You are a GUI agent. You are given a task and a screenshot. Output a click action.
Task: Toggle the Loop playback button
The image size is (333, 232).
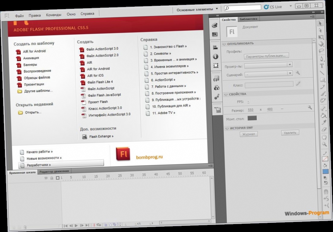(x=99, y=225)
